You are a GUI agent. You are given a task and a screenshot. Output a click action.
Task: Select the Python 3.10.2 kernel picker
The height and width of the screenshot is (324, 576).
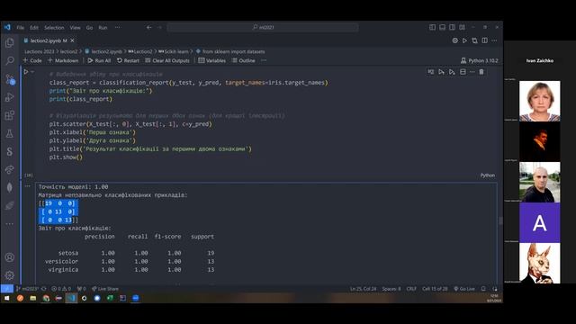pos(480,60)
